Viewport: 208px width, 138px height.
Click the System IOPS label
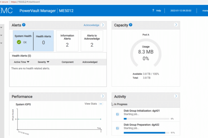[x=23, y=104]
